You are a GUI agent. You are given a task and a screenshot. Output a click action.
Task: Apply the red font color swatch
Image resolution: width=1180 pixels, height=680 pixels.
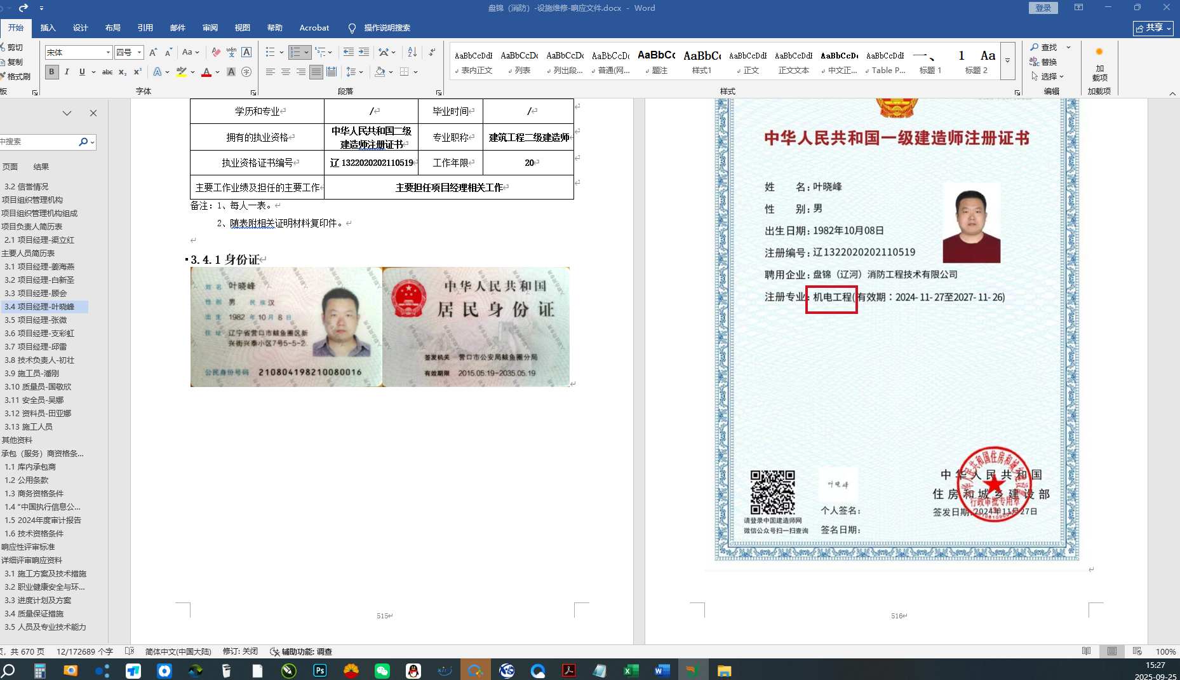(x=206, y=72)
